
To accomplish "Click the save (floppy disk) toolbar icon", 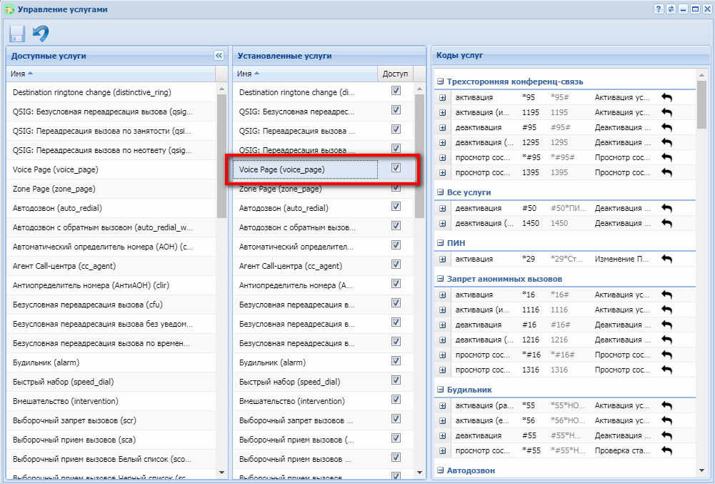I will point(16,34).
